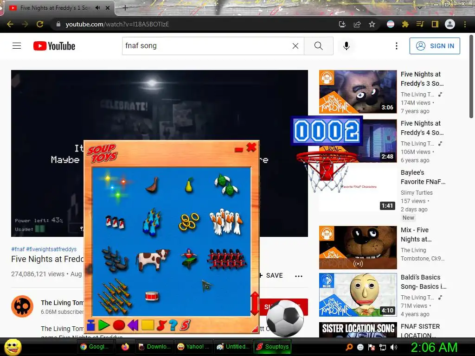Click the red up-down scroll arrow in Soup Toys
The height and width of the screenshot is (356, 475).
tap(255, 304)
